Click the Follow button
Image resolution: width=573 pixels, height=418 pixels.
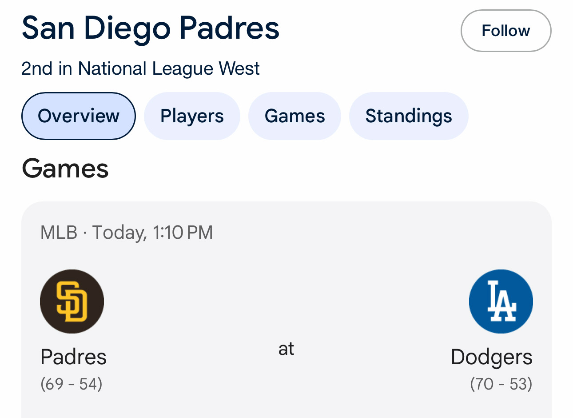tap(505, 31)
